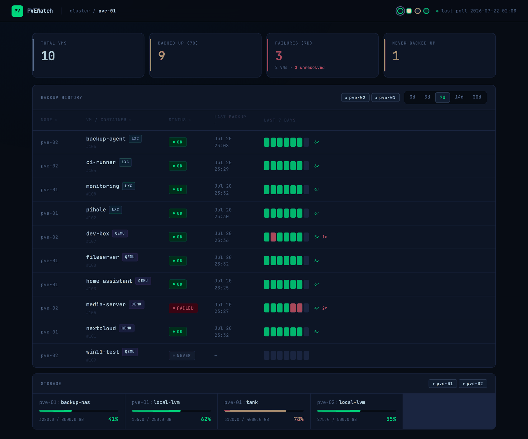Click the OK status badge for ci-runner
The height and width of the screenshot is (439, 528).
click(x=178, y=166)
